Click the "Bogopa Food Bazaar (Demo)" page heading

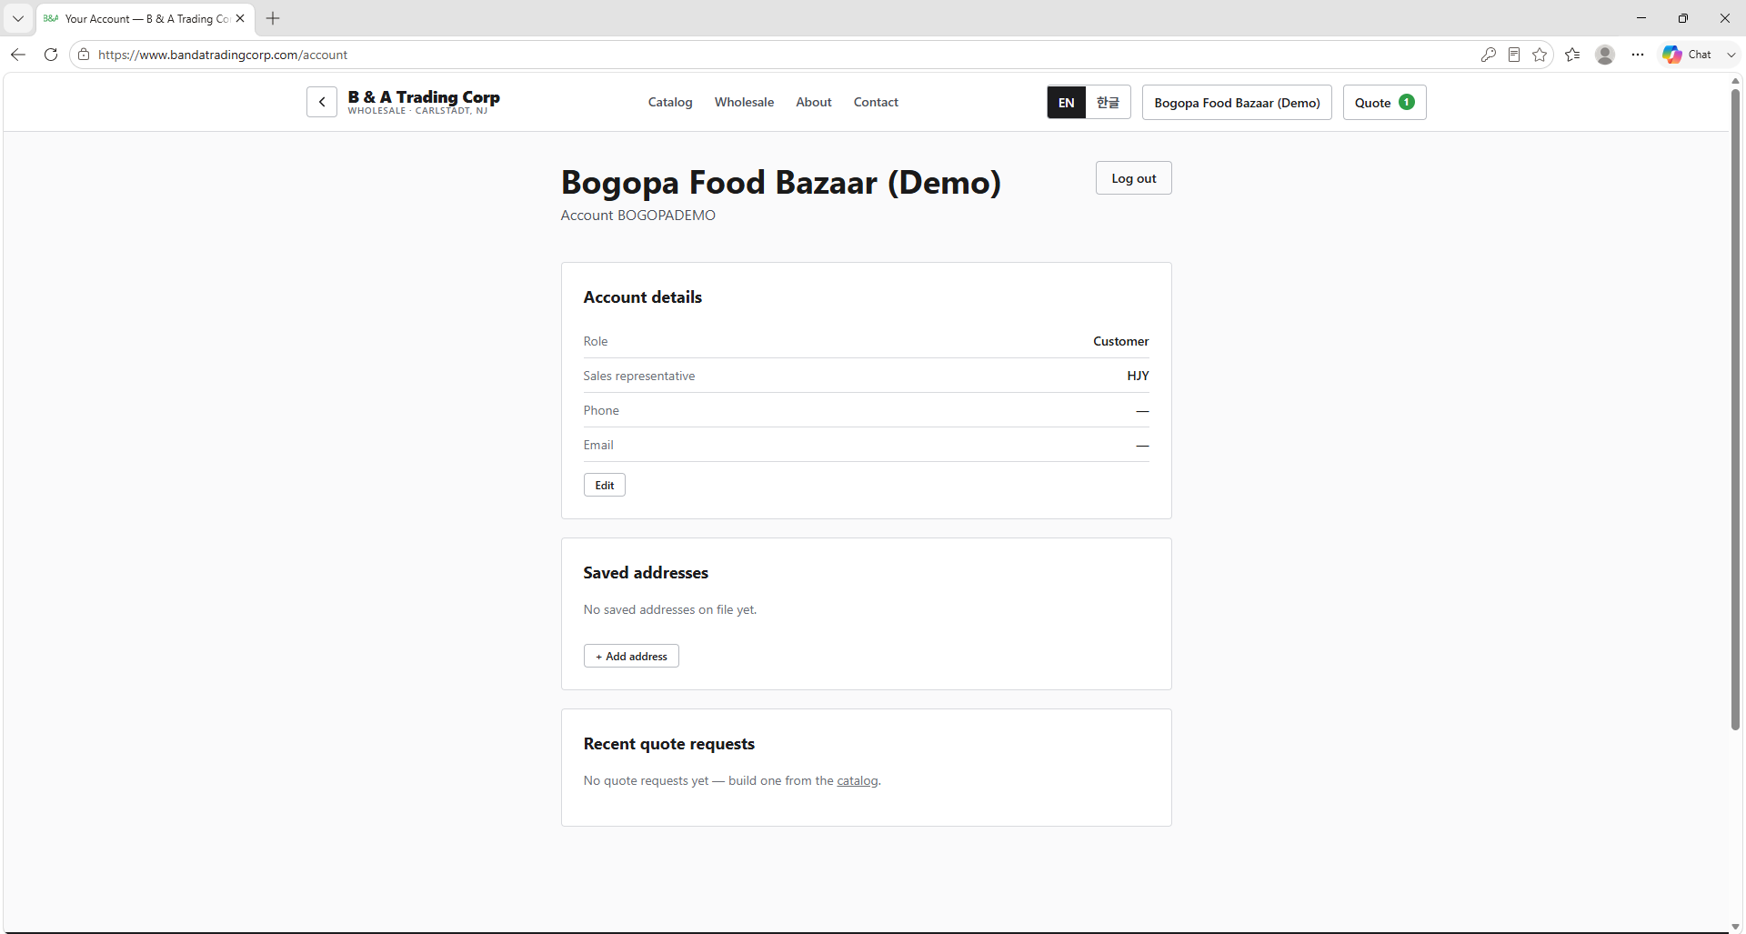click(x=781, y=182)
